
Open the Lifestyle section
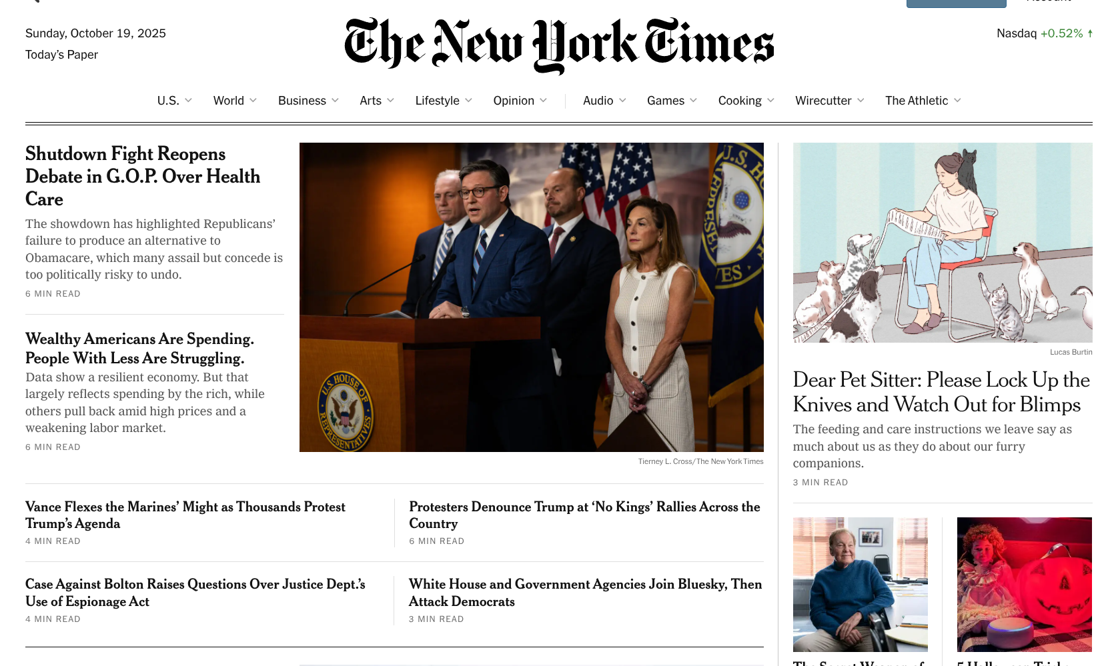coord(437,101)
